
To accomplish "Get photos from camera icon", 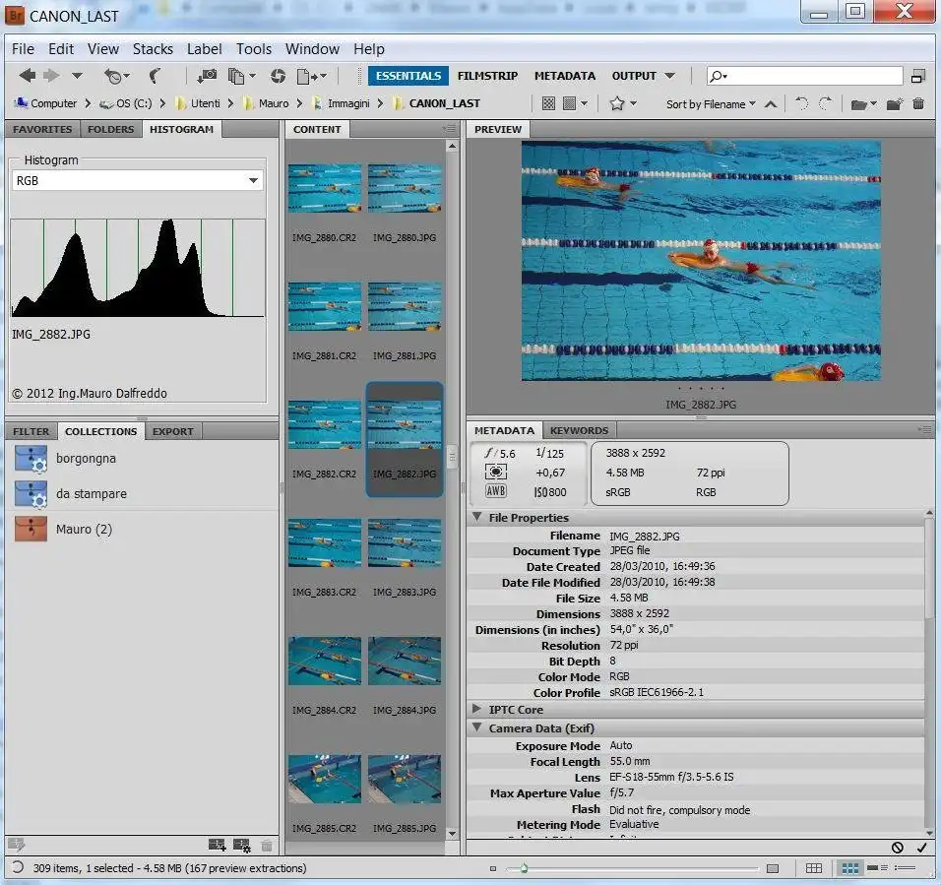I will click(207, 76).
